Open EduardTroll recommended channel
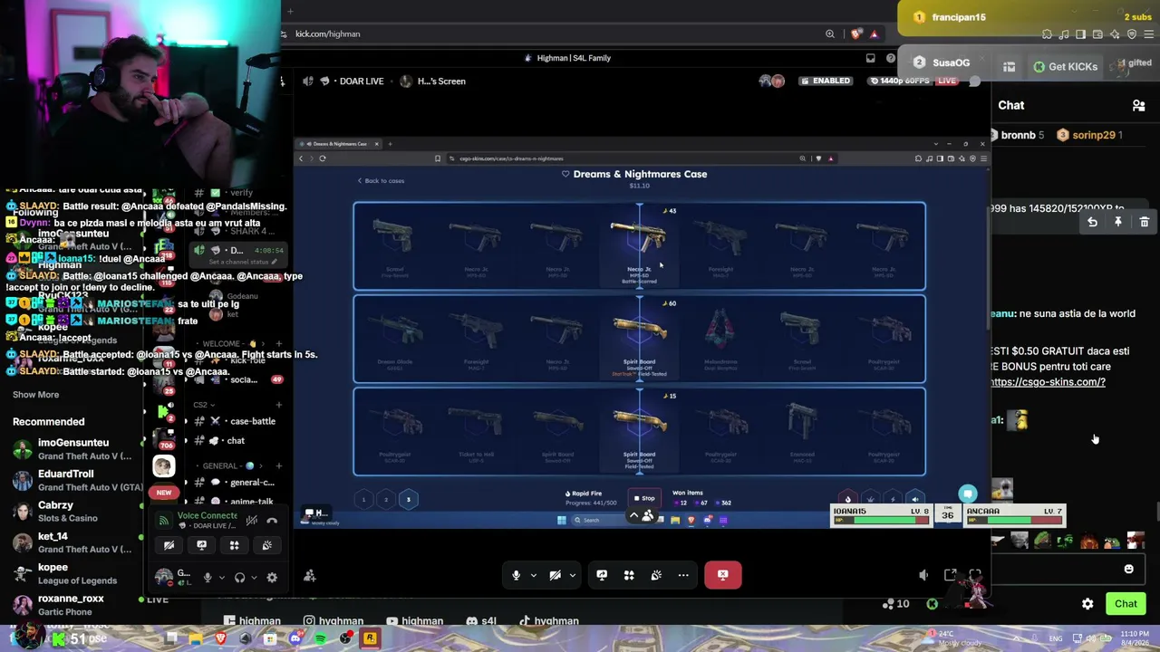Viewport: 1160px width, 652px height. point(72,480)
